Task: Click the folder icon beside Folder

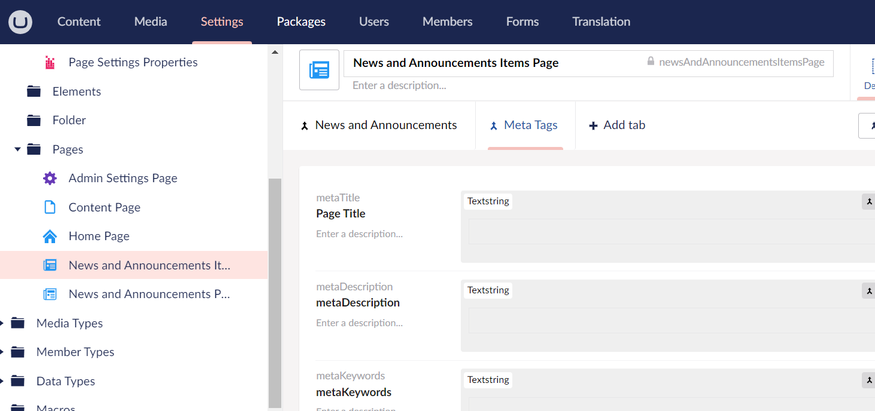Action: coord(34,120)
